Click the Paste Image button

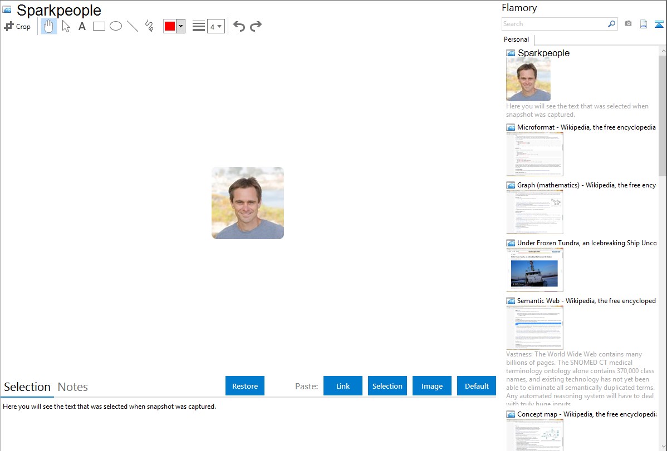coord(431,386)
